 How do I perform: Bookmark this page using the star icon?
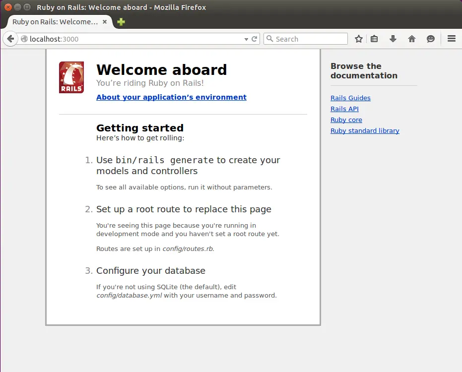click(x=359, y=39)
